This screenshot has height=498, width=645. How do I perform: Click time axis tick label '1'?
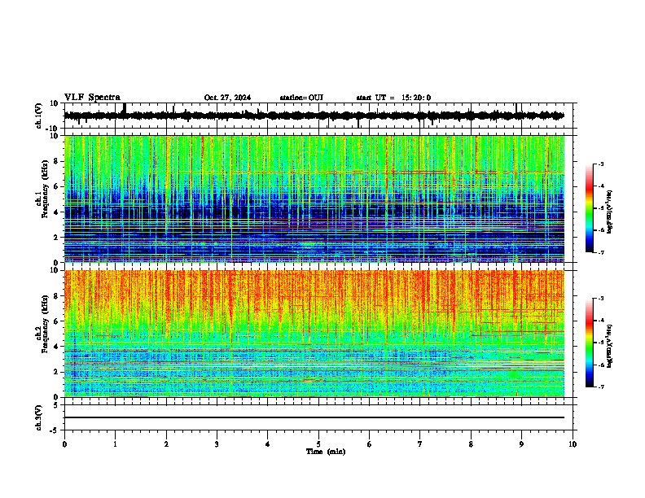[115, 444]
